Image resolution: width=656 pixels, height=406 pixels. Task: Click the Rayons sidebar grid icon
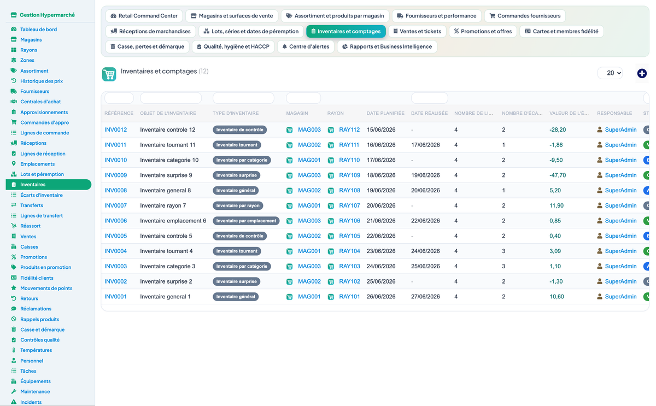tap(14, 50)
